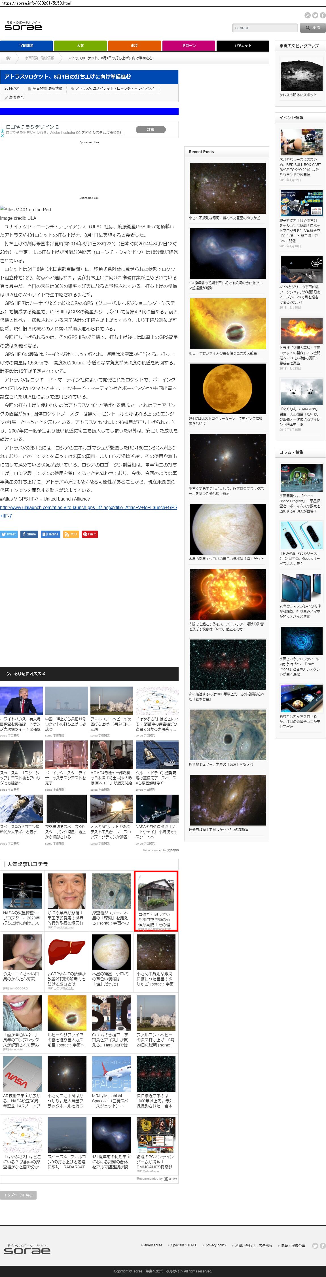This screenshot has width=326, height=1277.
Task: Click the sorae logo at the top left
Action: tap(23, 26)
